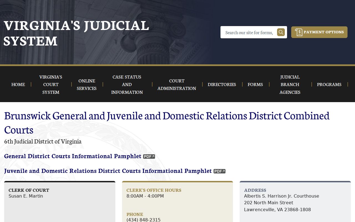Click the Clerk's Office Hours label
Image resolution: width=355 pixels, height=222 pixels.
click(x=154, y=190)
